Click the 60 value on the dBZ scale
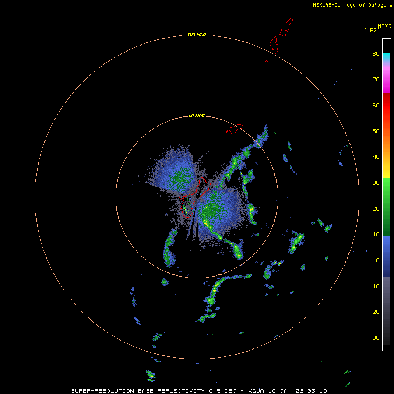394x394 pixels. 376,105
